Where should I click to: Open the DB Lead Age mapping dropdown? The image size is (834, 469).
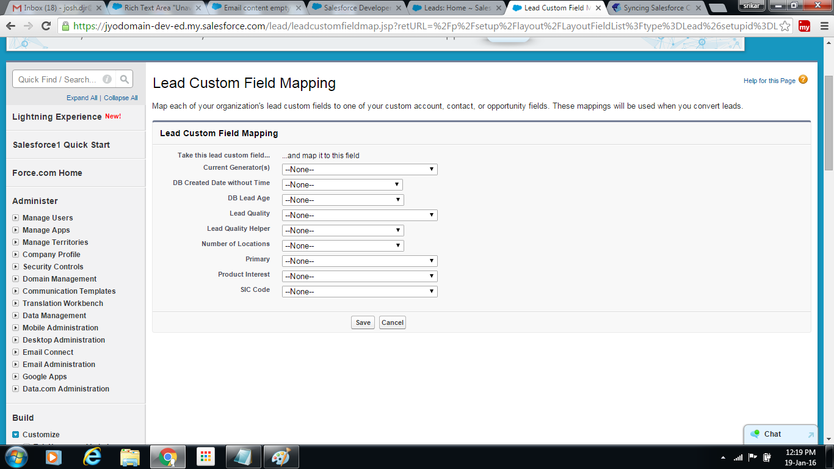(x=343, y=200)
